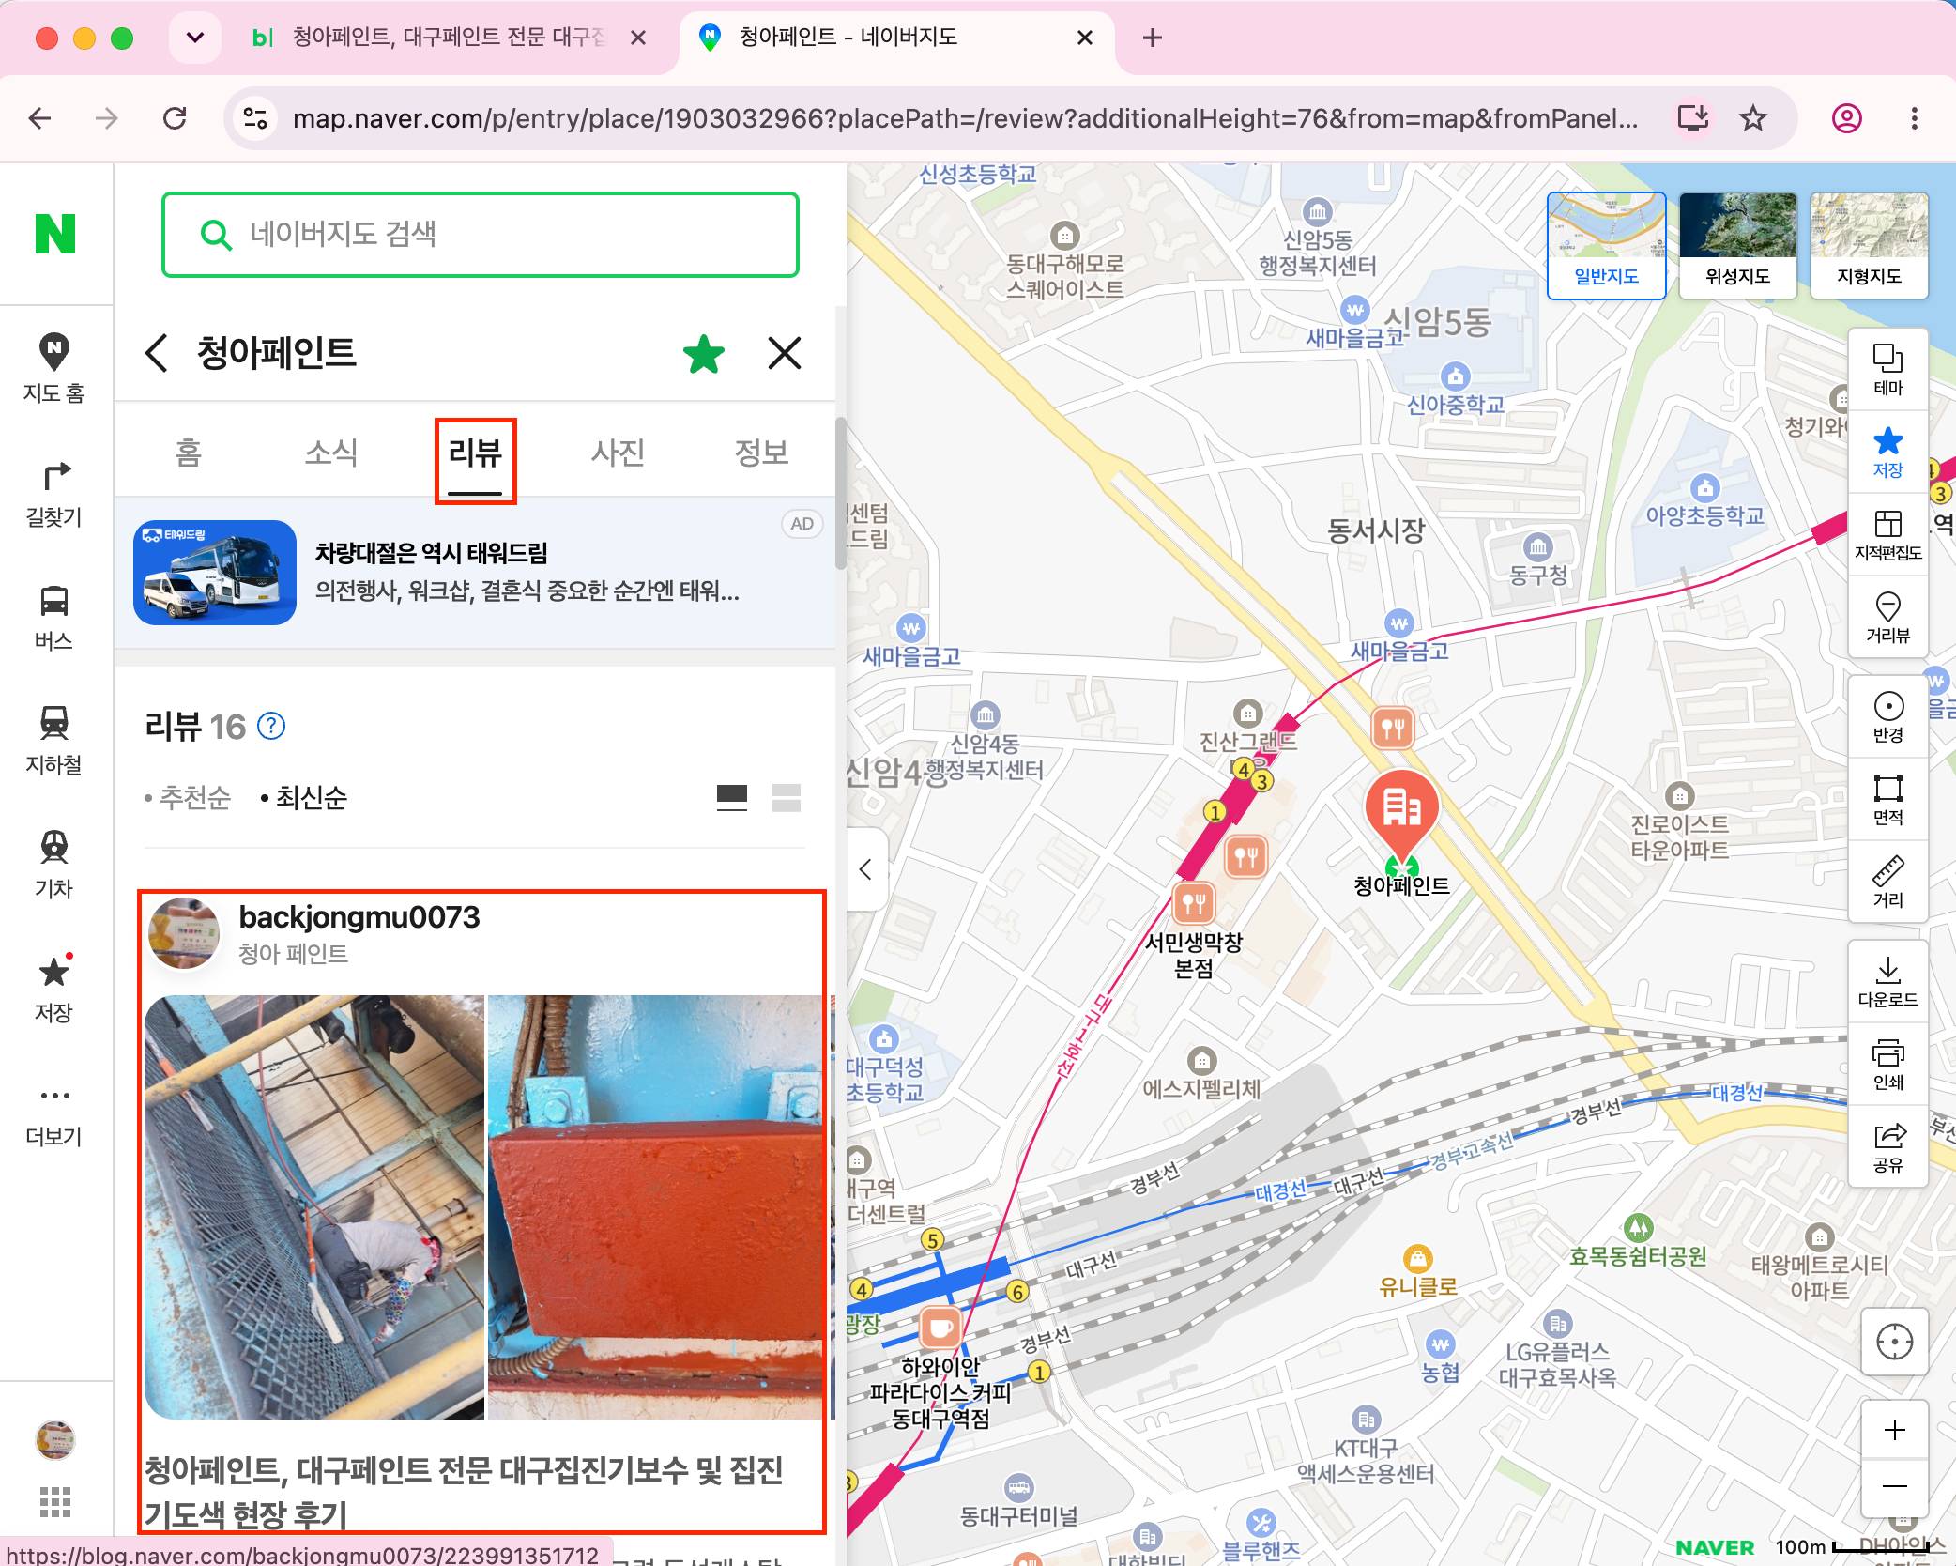
Task: Open the 정보 tab
Action: click(761, 453)
